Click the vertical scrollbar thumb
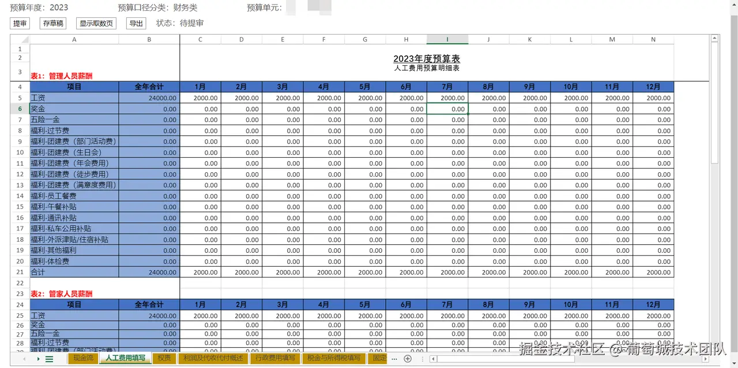 click(x=714, y=104)
